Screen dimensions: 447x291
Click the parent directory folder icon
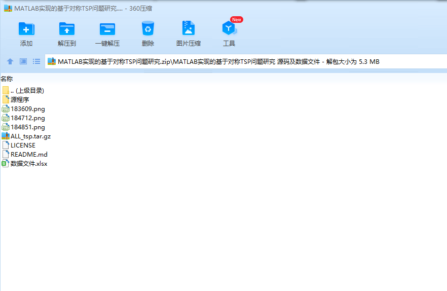click(x=6, y=90)
